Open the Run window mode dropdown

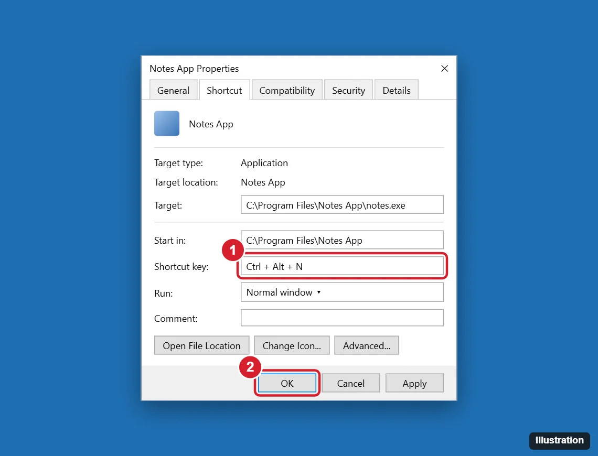pyautogui.click(x=342, y=292)
